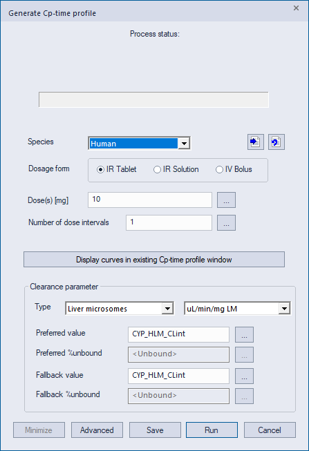Click the Save button
Viewport: 309px width, 451px height.
pyautogui.click(x=155, y=430)
